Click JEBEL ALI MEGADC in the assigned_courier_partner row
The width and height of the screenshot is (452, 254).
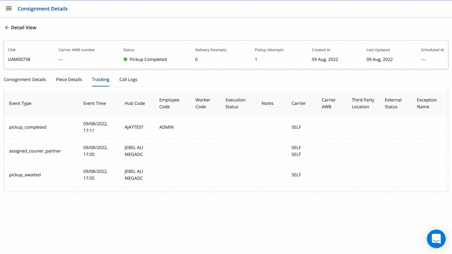pyautogui.click(x=134, y=151)
